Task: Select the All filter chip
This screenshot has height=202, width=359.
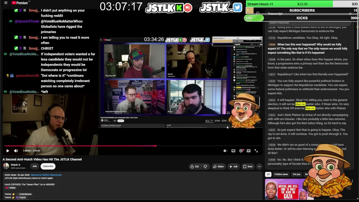Action: [x=268, y=174]
